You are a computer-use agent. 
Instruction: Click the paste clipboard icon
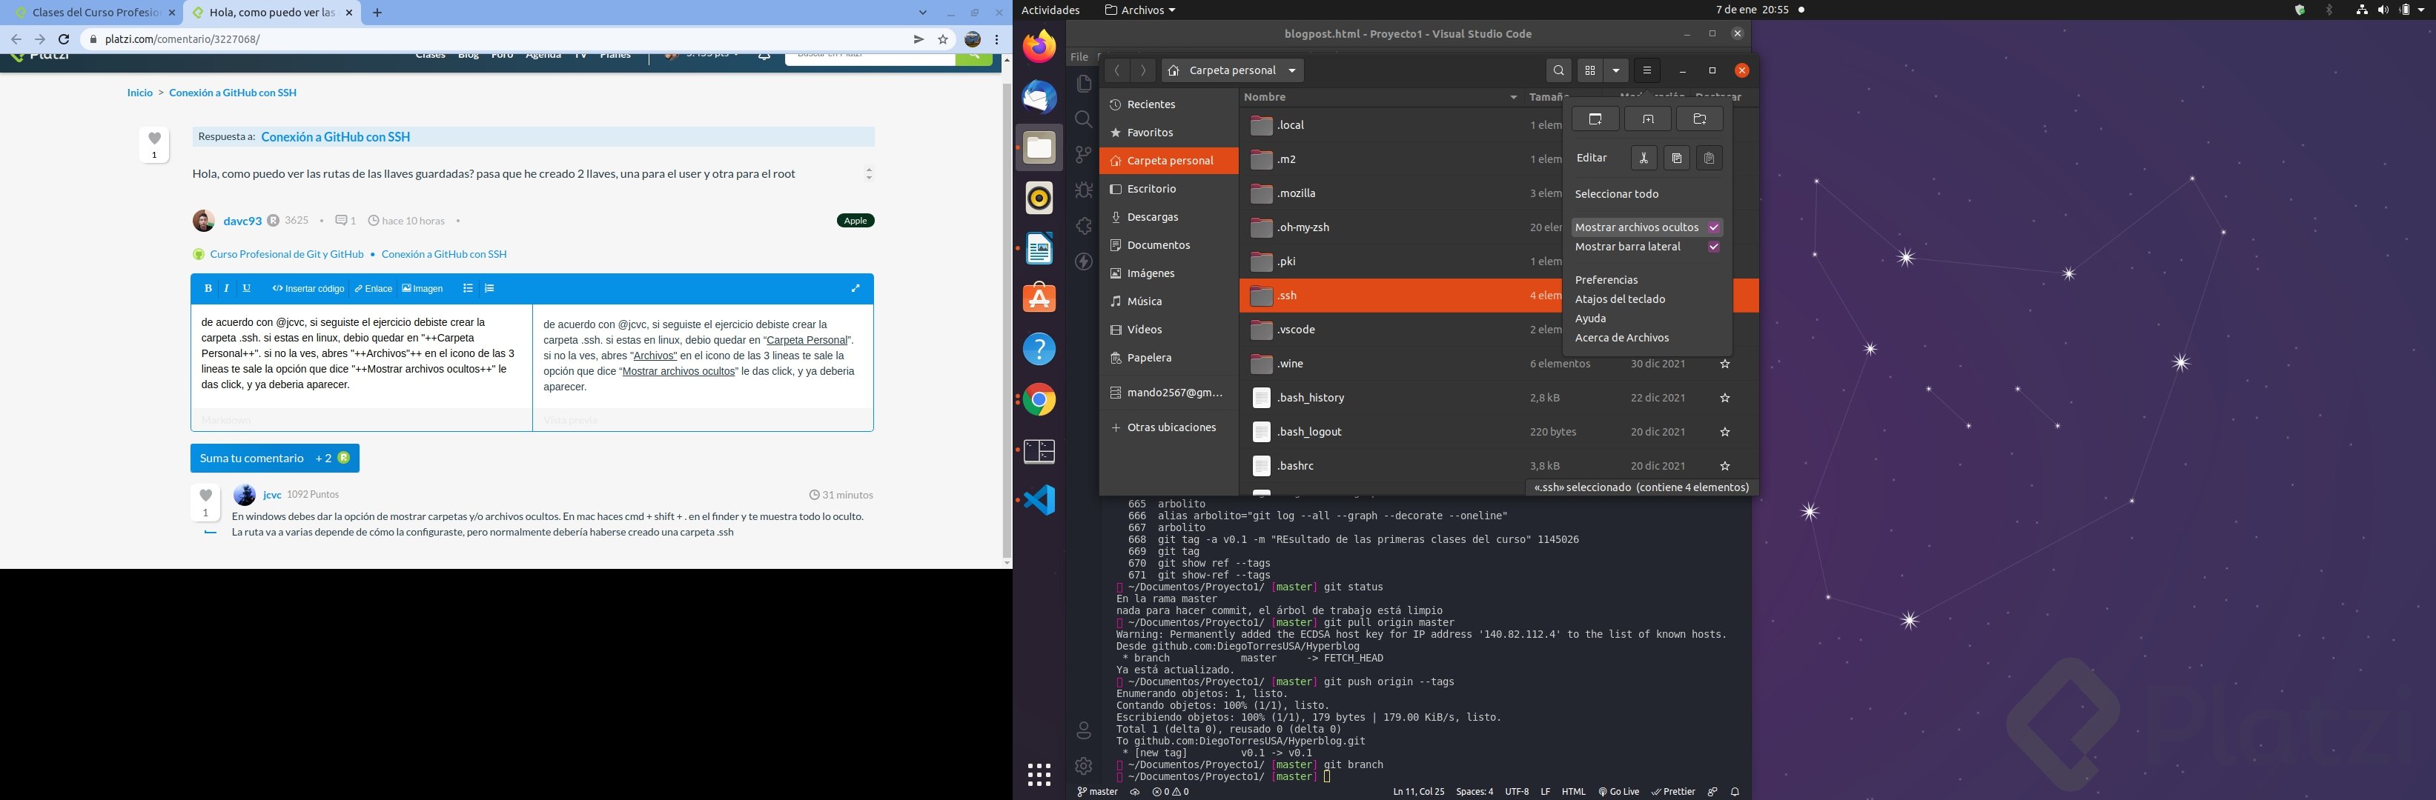coord(1709,159)
